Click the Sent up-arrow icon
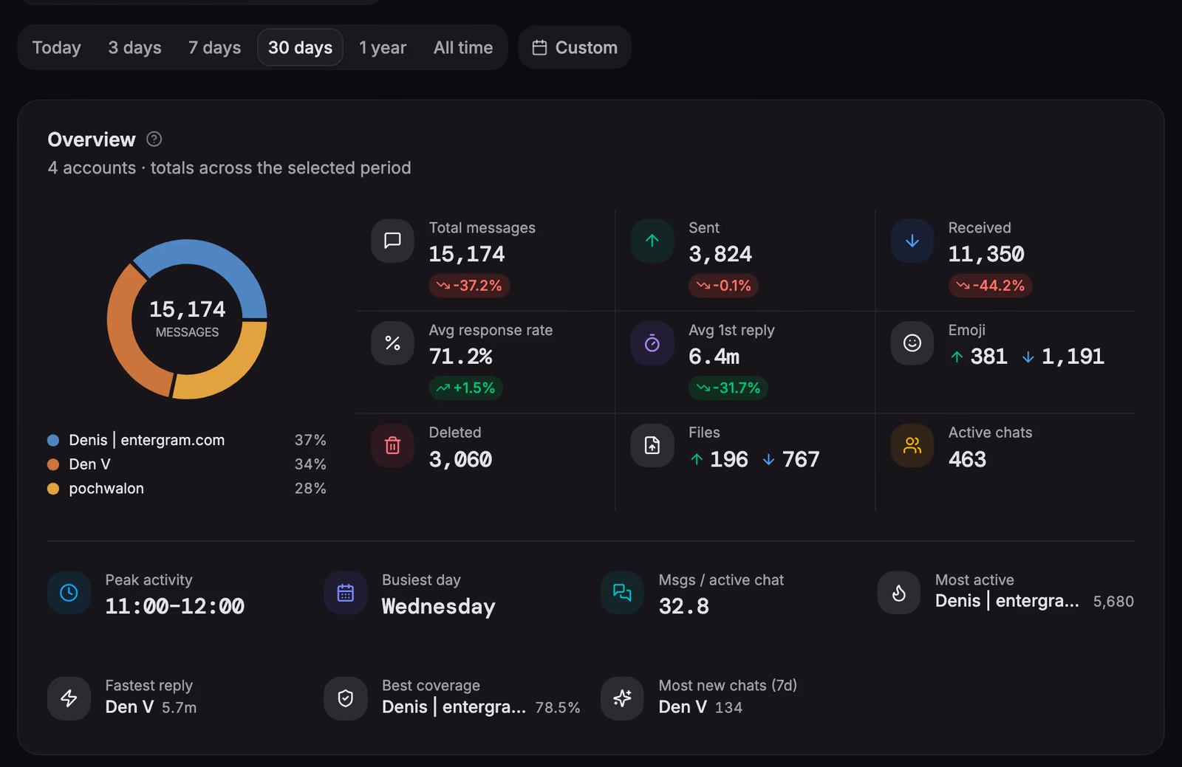The width and height of the screenshot is (1182, 767). (x=652, y=241)
